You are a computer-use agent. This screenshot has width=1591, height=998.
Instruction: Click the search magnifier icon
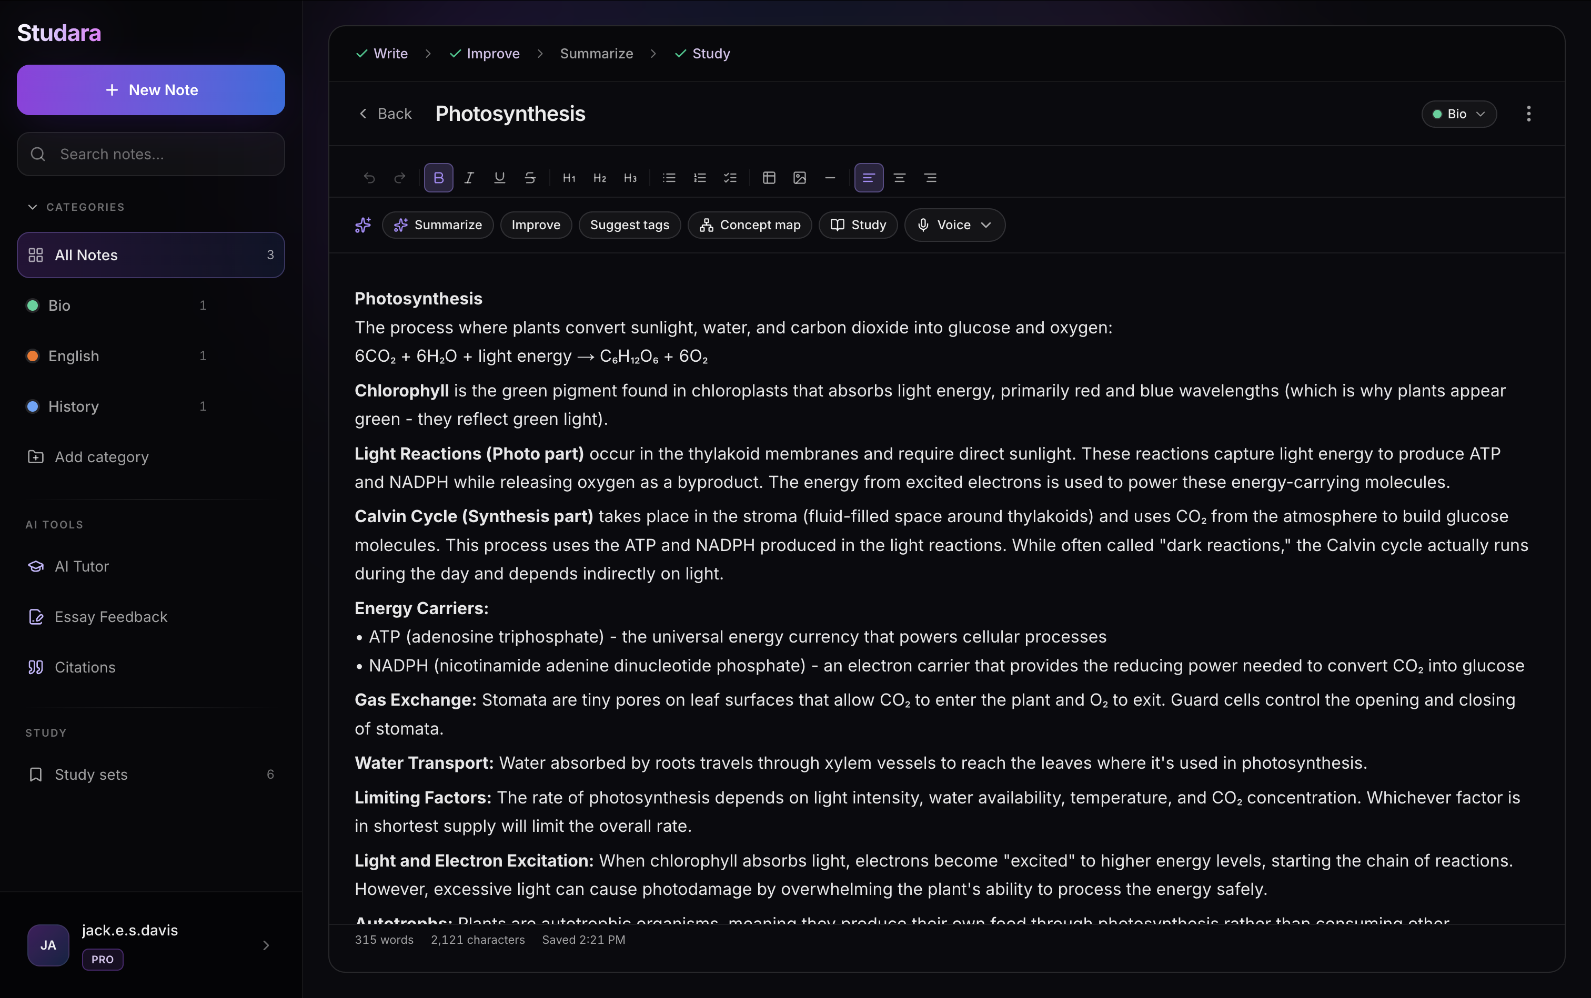click(38, 154)
